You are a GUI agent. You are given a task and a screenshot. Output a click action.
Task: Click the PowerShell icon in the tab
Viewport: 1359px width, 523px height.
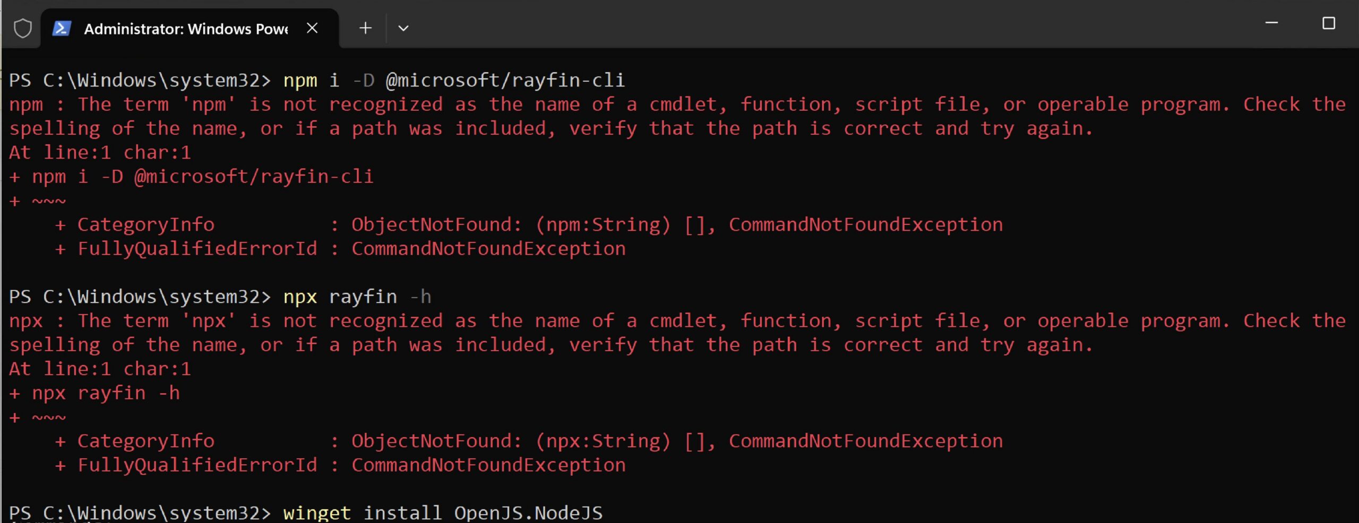[x=62, y=28]
